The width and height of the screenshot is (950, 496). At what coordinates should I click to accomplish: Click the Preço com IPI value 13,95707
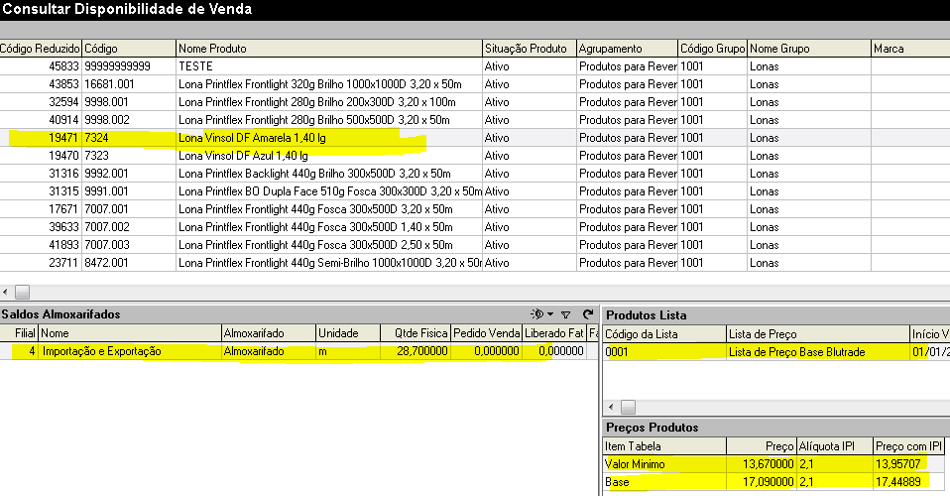[x=898, y=464]
